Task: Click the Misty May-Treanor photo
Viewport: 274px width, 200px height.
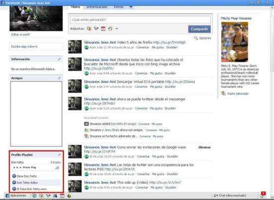Action: pyautogui.click(x=235, y=42)
